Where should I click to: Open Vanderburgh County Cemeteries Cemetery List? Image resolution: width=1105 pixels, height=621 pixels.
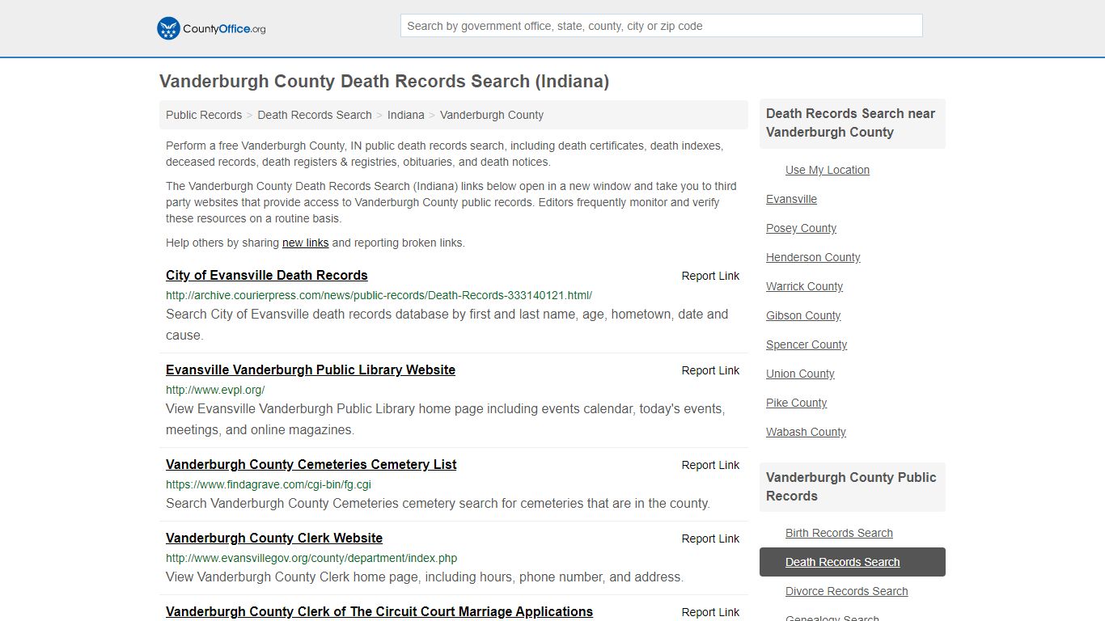(x=311, y=464)
